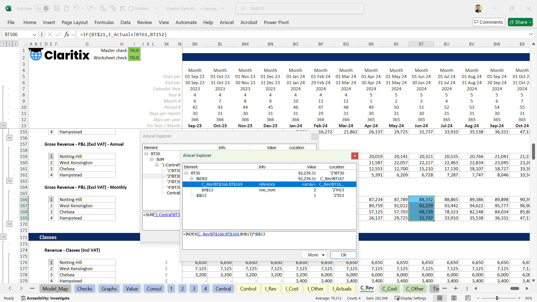Collapse the INDEX node in explorer tree

[x=191, y=179]
